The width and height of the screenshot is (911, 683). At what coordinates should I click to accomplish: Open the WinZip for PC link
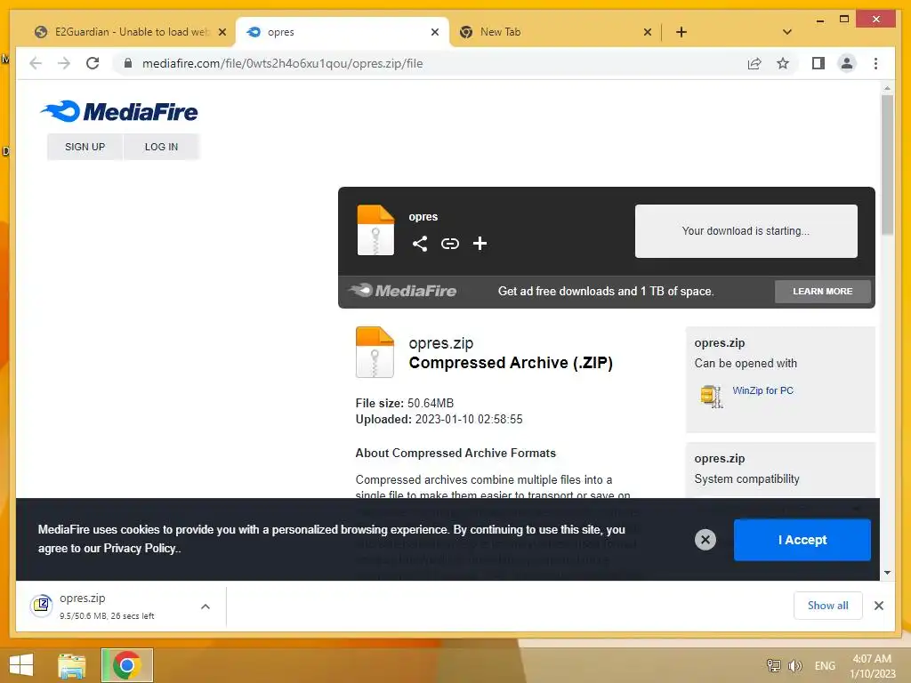762,390
